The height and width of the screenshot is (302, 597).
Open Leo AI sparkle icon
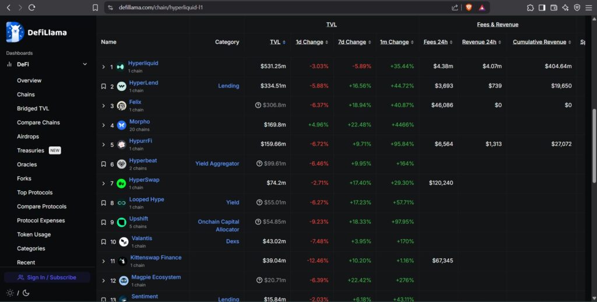[566, 8]
